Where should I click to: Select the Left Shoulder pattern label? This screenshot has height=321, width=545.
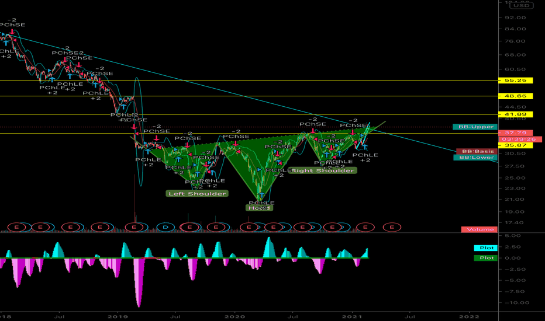coord(197,194)
